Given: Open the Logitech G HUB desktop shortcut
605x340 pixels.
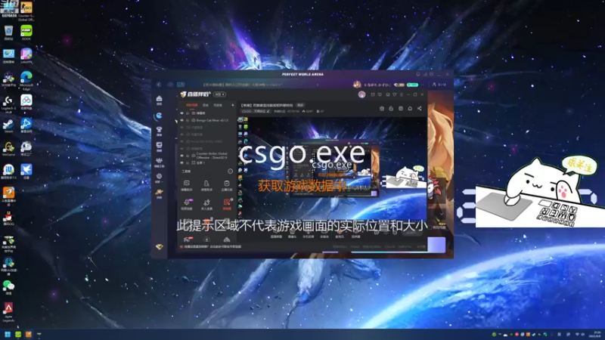Looking at the screenshot, I should tap(8, 104).
